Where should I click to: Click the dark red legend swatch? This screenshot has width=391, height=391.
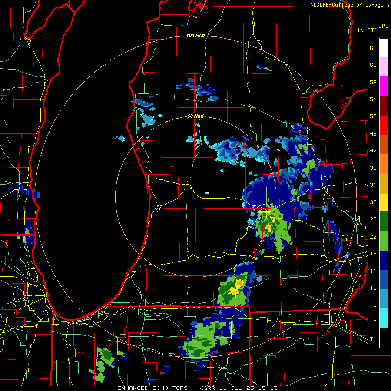(x=384, y=106)
